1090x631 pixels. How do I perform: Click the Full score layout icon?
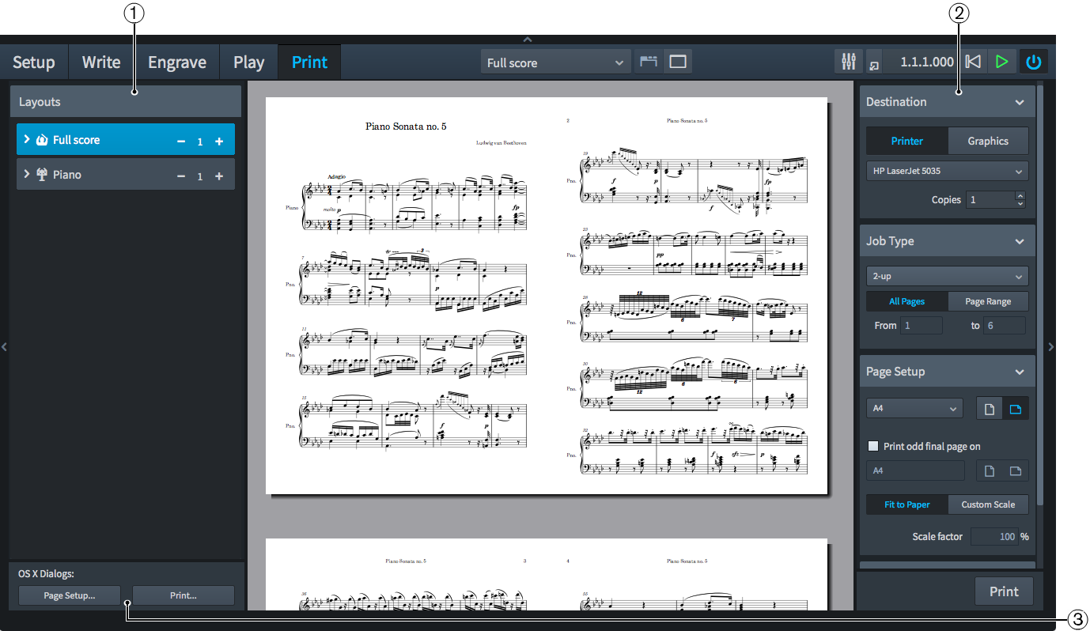[42, 140]
